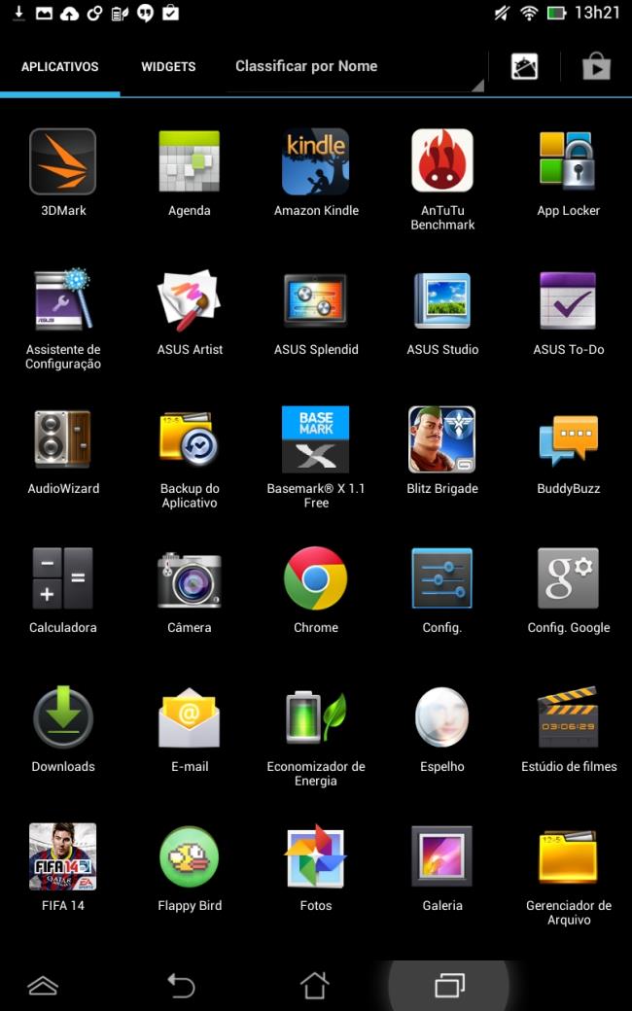The width and height of the screenshot is (632, 1011).
Task: Open the Calculadora app
Action: coord(62,578)
